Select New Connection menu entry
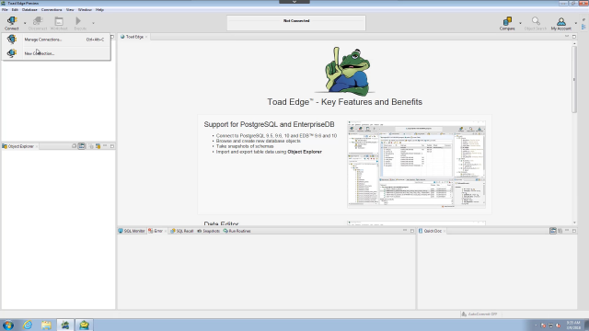The width and height of the screenshot is (589, 331). (x=56, y=53)
